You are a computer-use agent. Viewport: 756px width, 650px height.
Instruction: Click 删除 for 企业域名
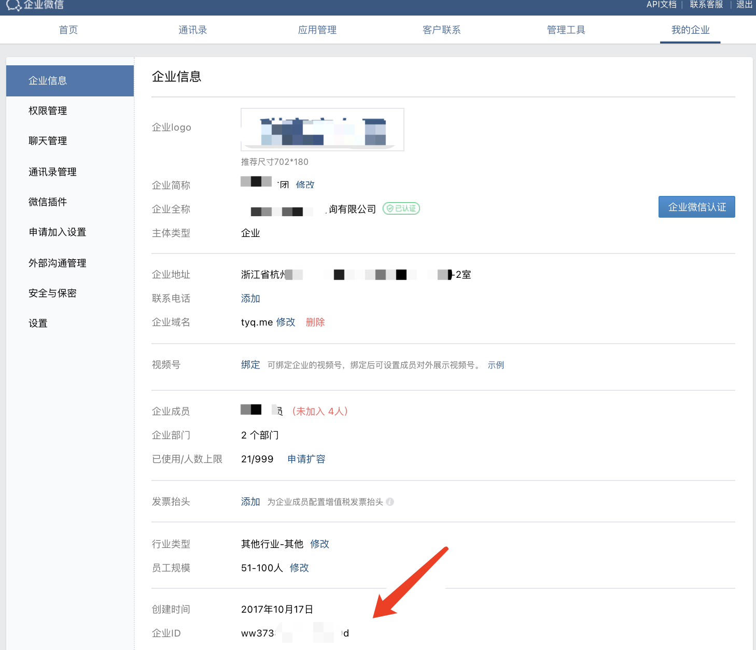(x=315, y=322)
